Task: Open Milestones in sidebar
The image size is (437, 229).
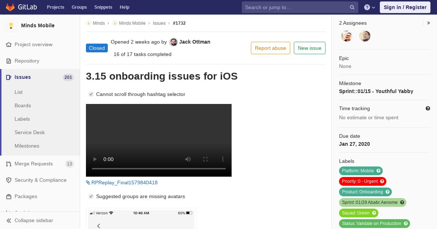Action: pos(27,146)
